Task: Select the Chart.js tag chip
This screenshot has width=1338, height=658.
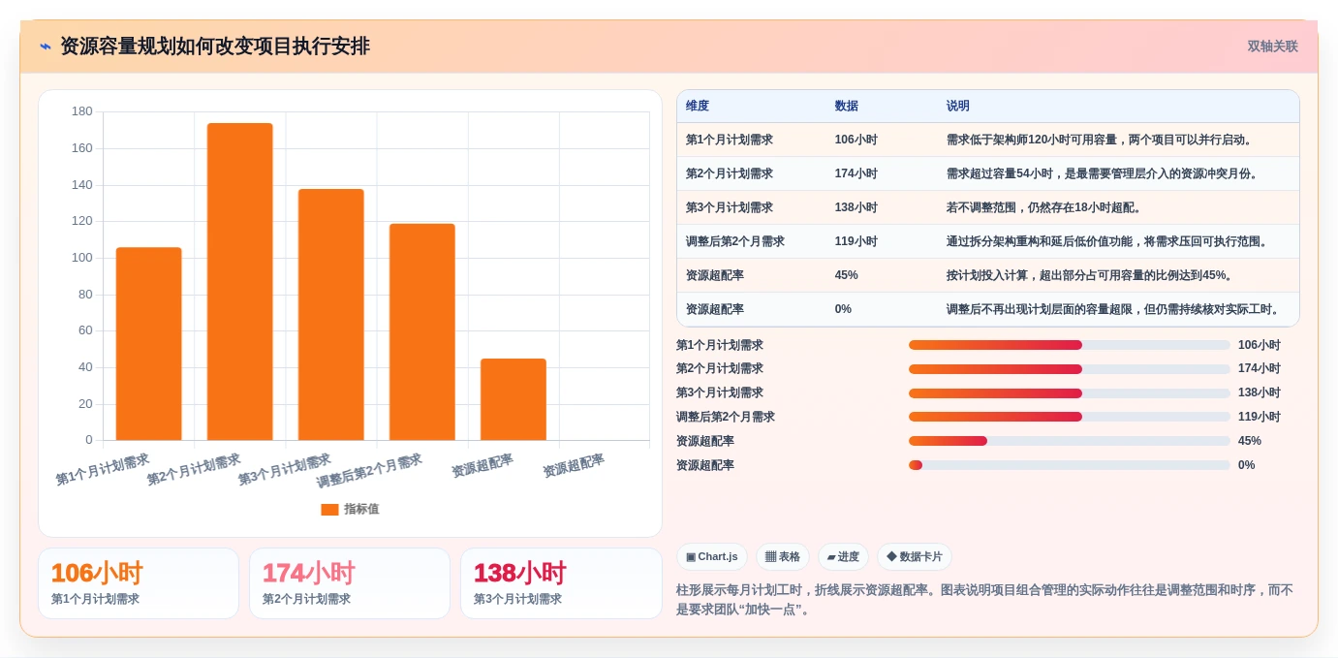Action: pyautogui.click(x=712, y=556)
